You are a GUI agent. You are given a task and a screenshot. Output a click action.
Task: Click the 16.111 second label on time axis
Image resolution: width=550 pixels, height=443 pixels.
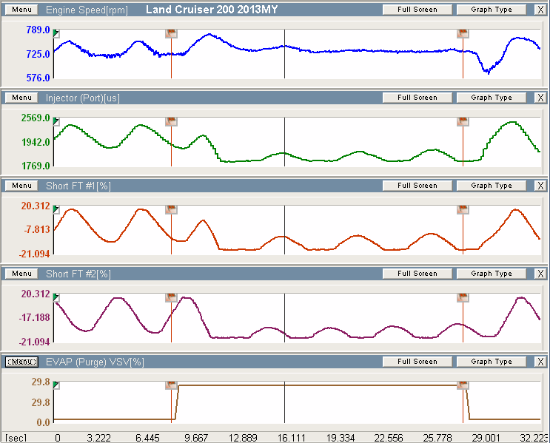pos(284,438)
